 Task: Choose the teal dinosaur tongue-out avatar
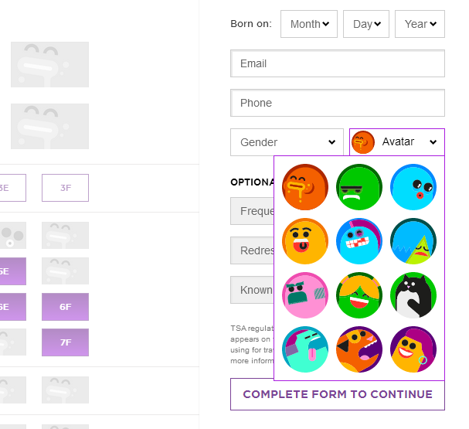[305, 349]
